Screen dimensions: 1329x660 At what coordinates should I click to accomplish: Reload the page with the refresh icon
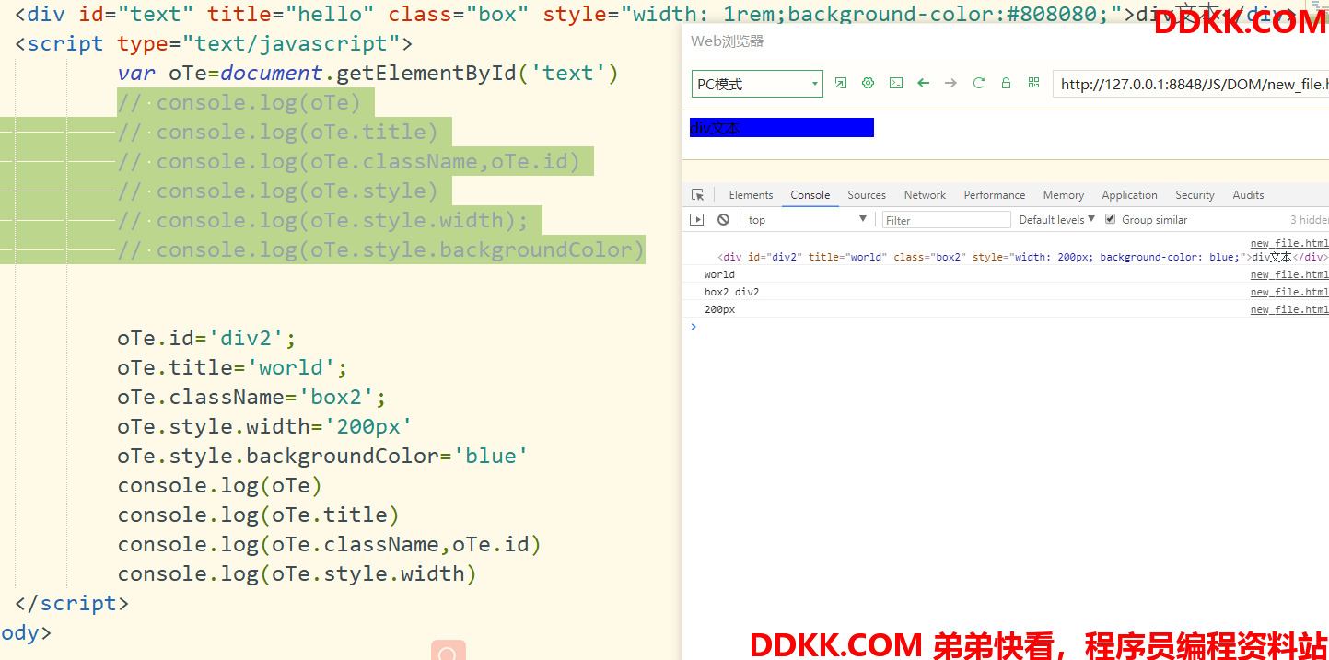[x=978, y=83]
